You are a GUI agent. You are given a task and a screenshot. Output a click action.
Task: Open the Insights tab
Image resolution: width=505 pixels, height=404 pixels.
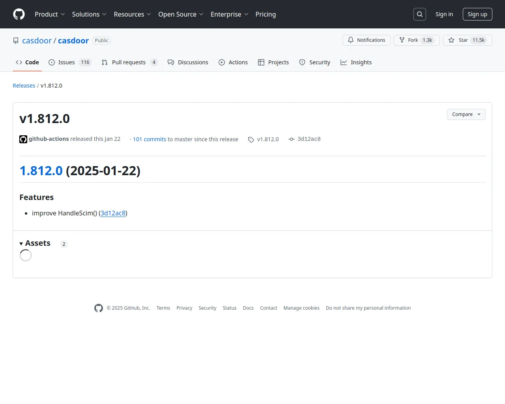point(356,62)
